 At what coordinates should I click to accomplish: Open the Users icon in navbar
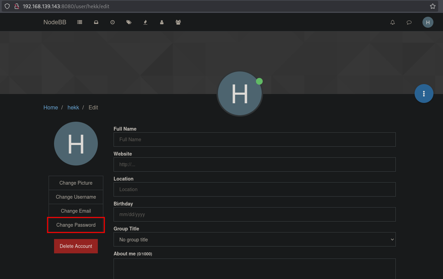pyautogui.click(x=162, y=22)
